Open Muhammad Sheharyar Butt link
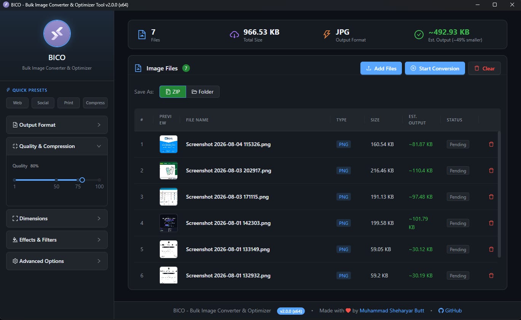 coord(392,310)
